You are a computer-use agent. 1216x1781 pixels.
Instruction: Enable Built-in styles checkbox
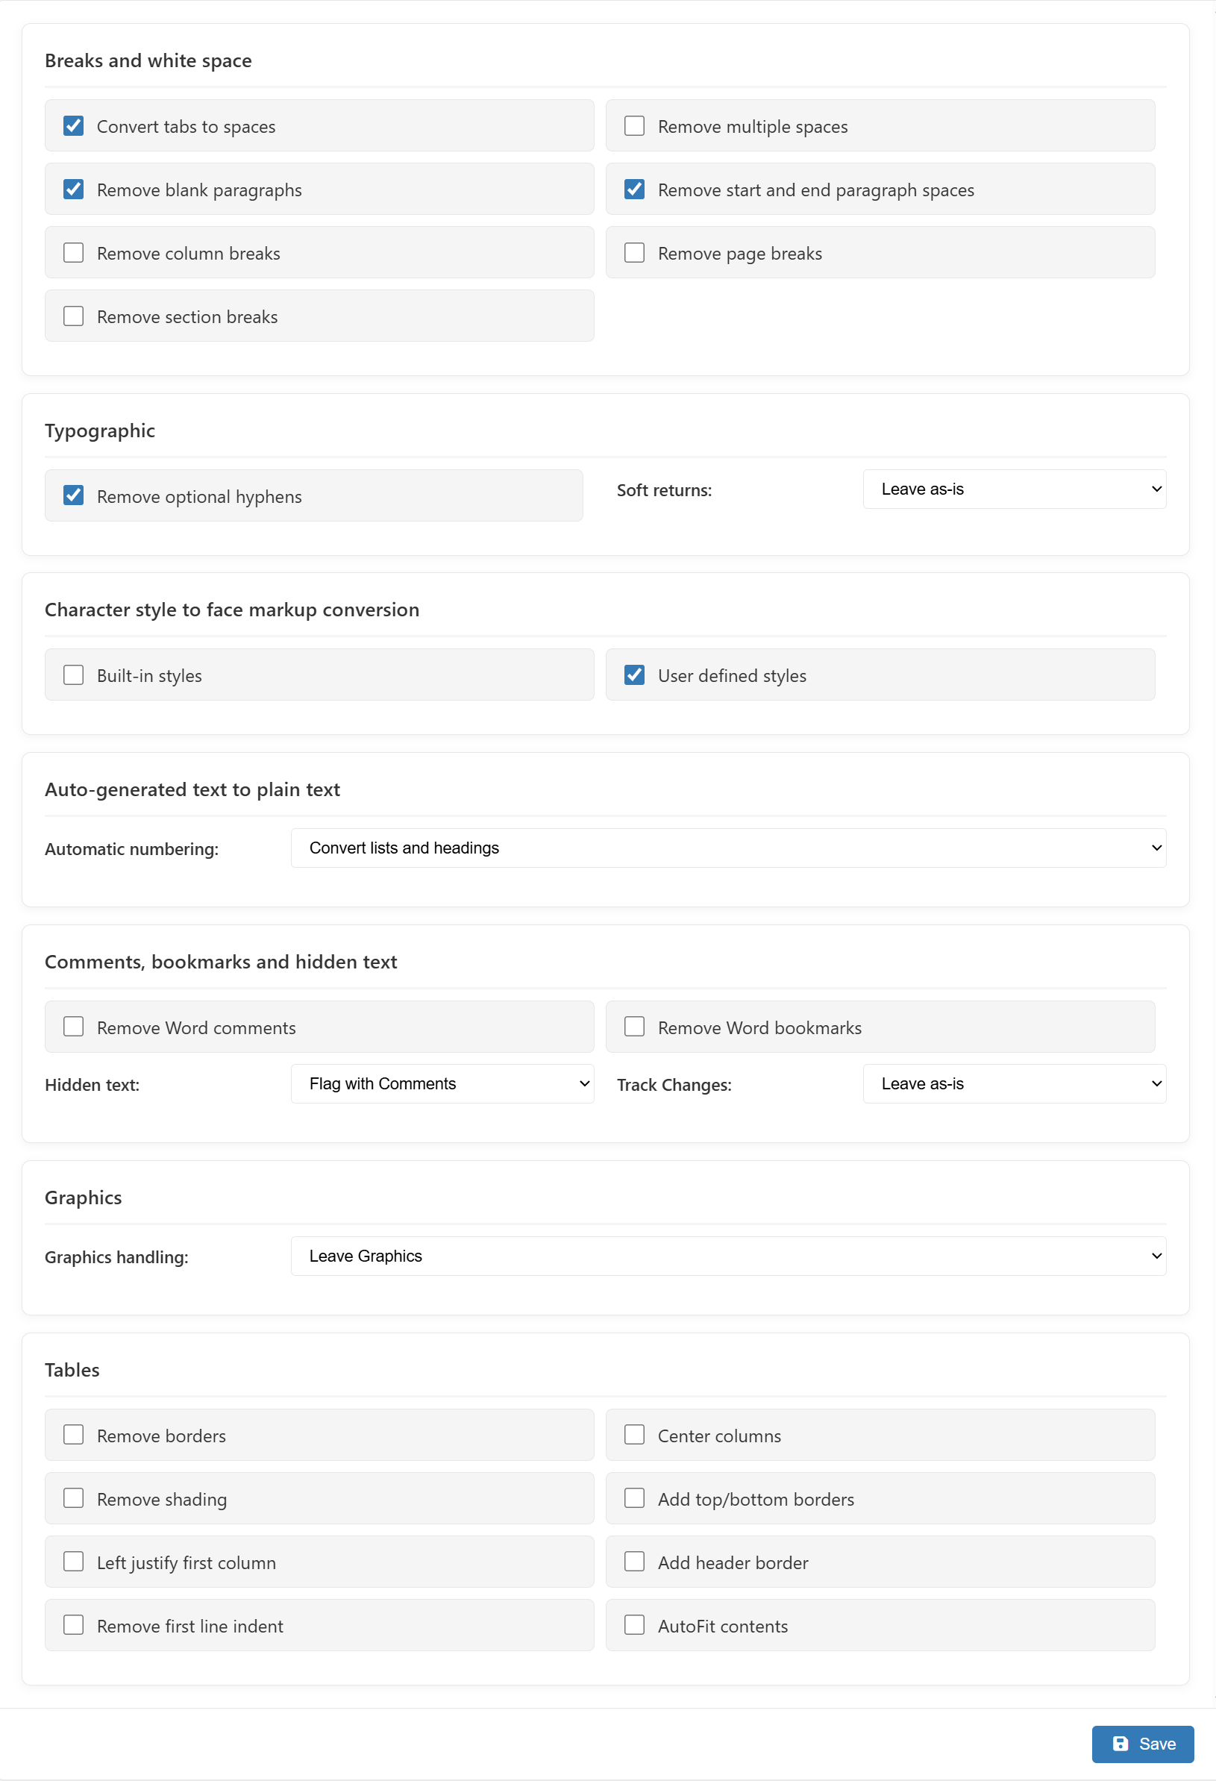[x=74, y=675]
